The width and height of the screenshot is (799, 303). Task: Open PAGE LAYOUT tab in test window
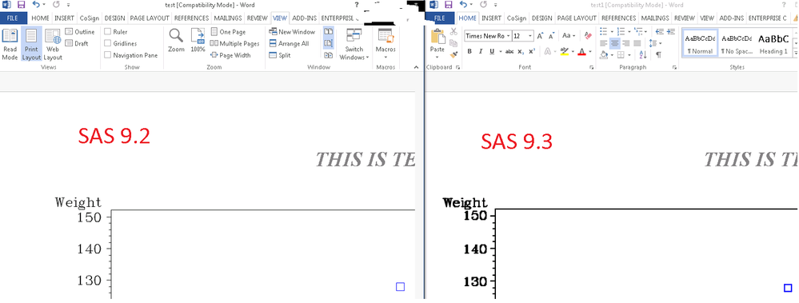tap(150, 18)
